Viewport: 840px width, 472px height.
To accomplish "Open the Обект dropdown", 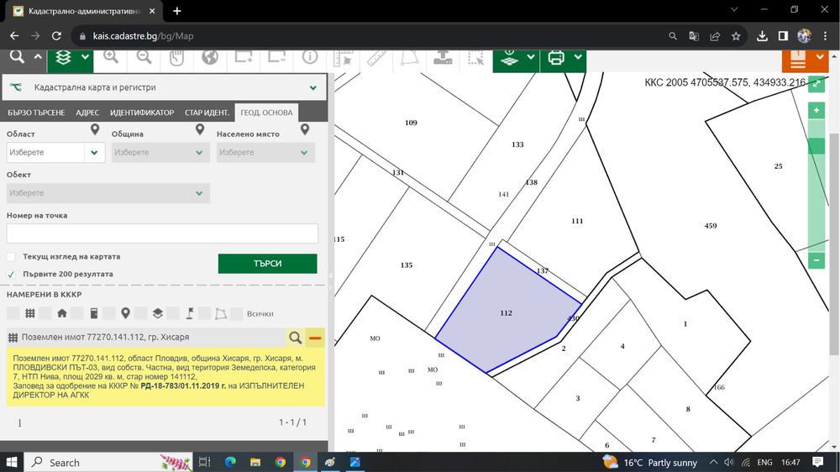I will 108,193.
